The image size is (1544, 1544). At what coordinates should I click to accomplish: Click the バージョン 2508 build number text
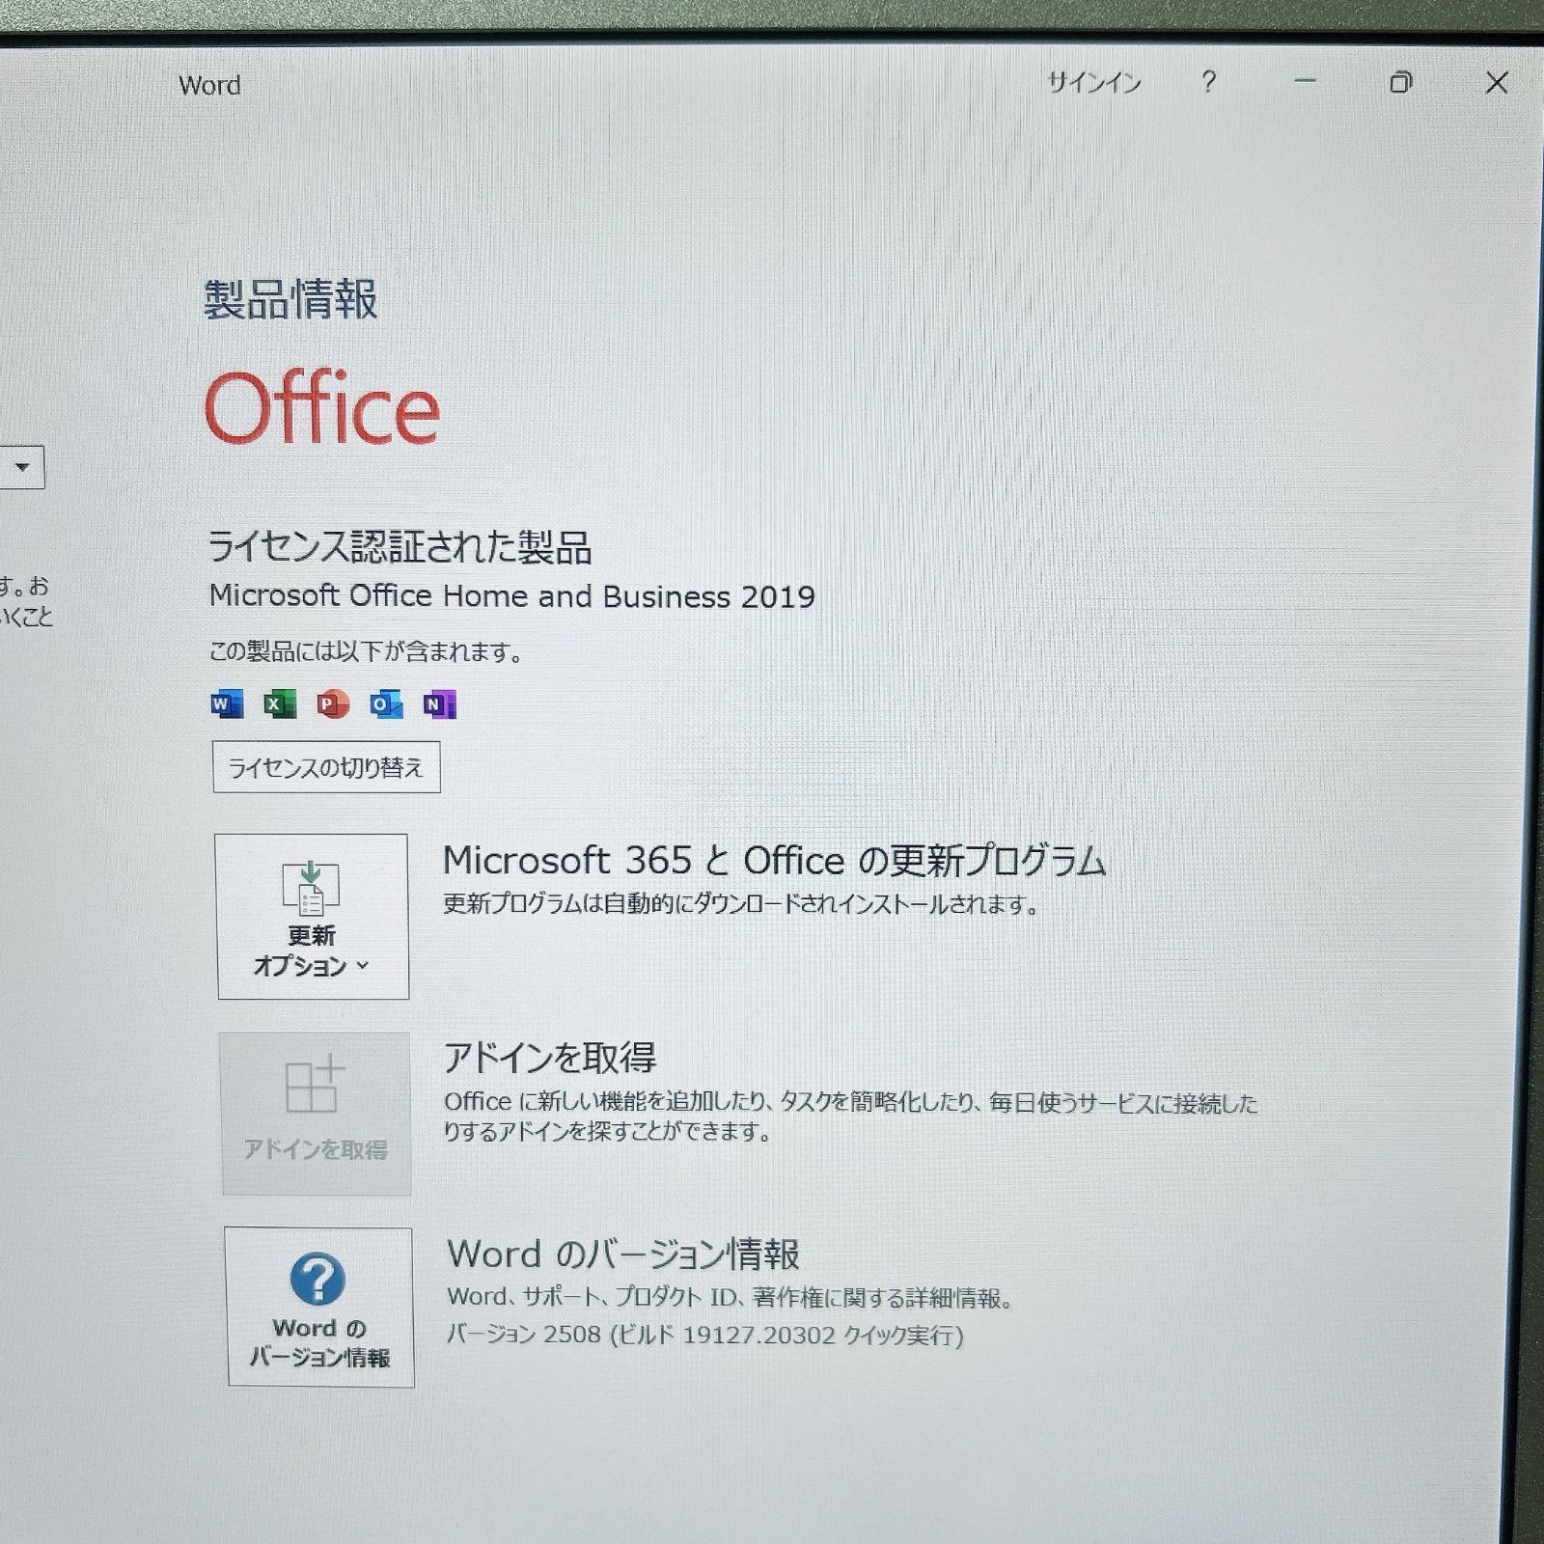[x=704, y=1336]
